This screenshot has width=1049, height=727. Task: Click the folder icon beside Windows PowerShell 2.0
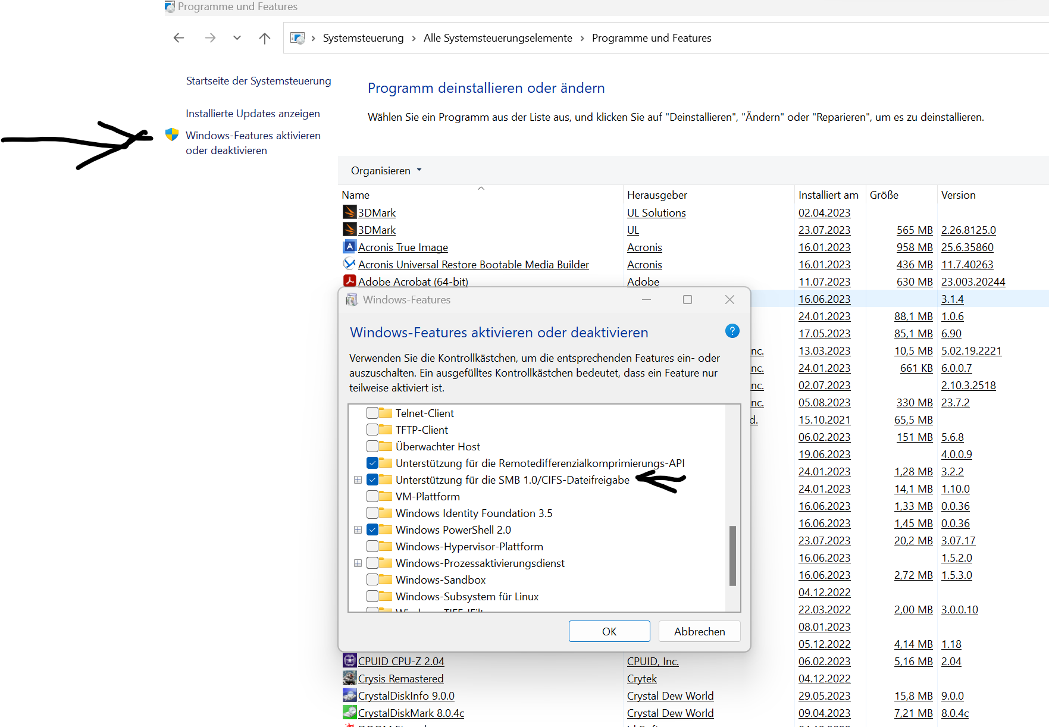tap(386, 529)
